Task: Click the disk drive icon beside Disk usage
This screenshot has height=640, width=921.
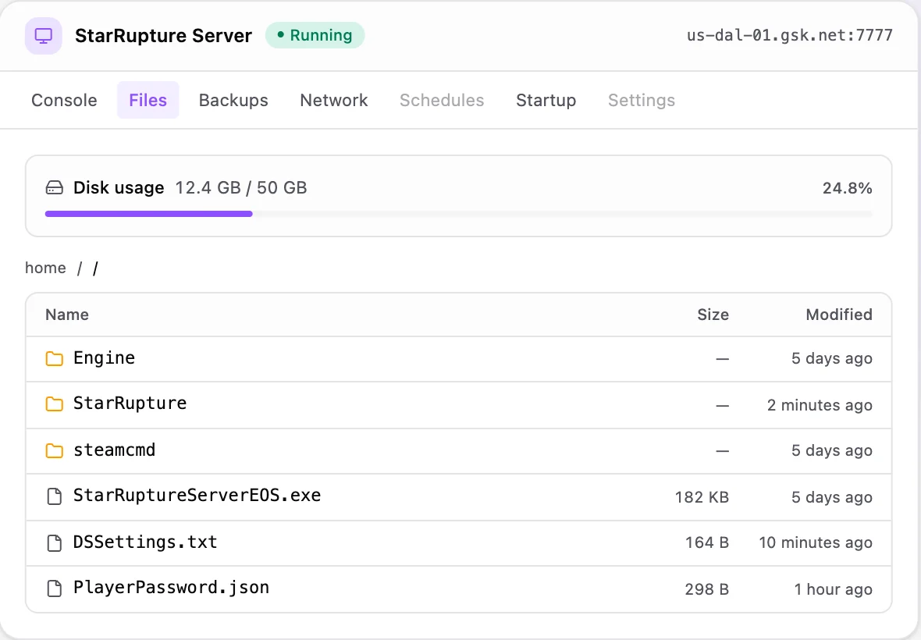Action: 54,188
